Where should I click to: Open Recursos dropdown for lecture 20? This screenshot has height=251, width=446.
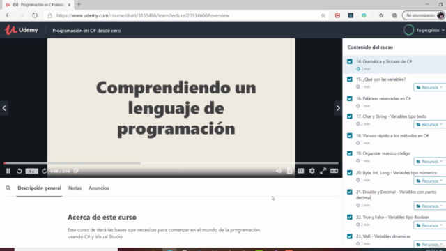430,181
